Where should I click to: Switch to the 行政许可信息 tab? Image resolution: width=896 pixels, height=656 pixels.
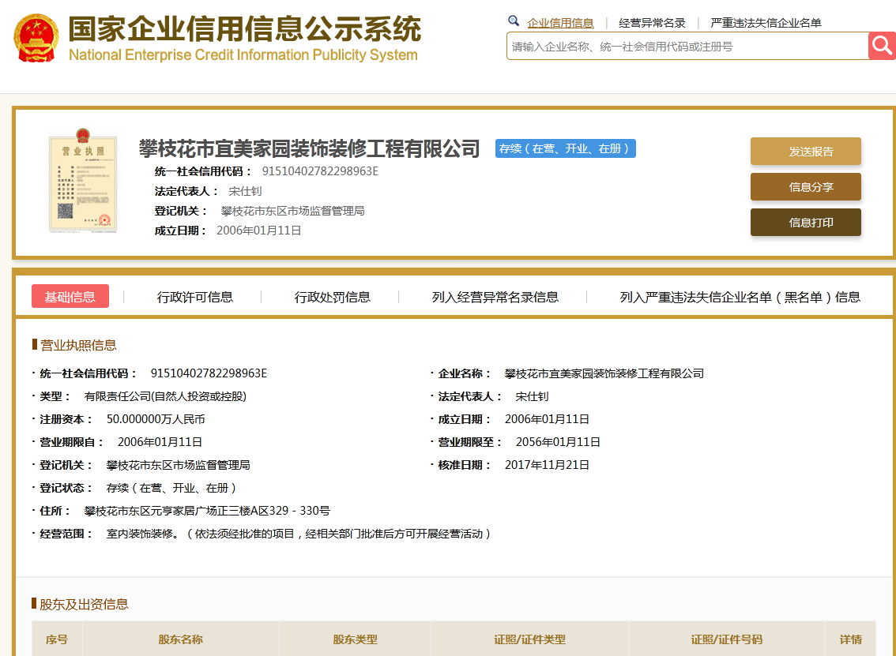(195, 297)
